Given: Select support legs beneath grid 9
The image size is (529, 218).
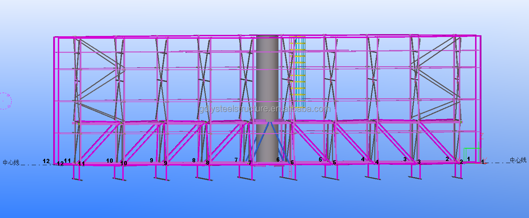Looking at the screenshot, I should click(x=160, y=173).
